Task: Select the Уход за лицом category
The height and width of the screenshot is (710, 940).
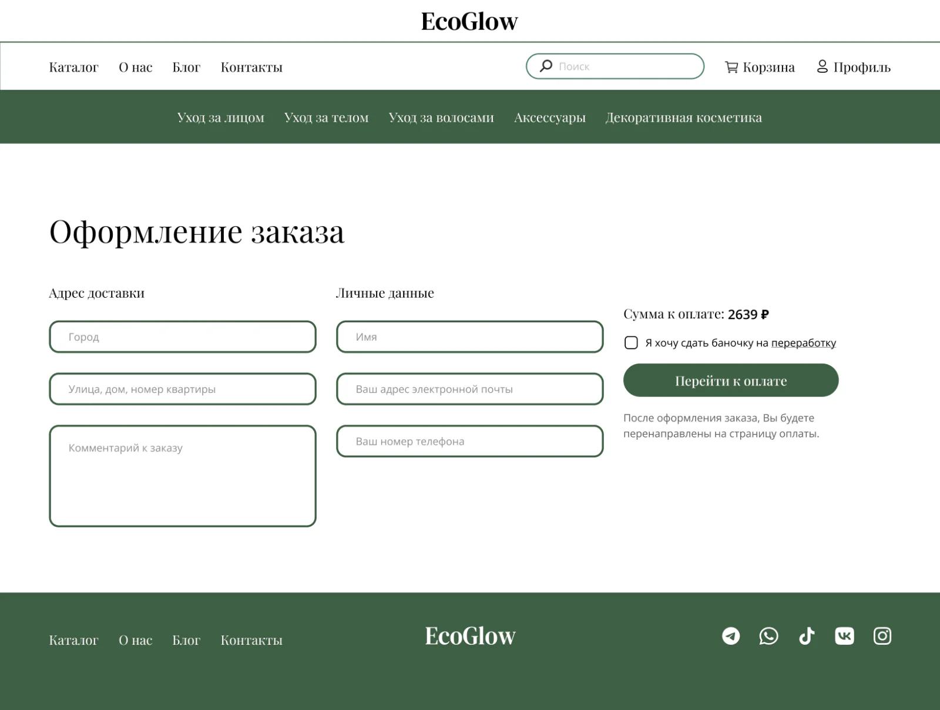Action: coord(221,117)
